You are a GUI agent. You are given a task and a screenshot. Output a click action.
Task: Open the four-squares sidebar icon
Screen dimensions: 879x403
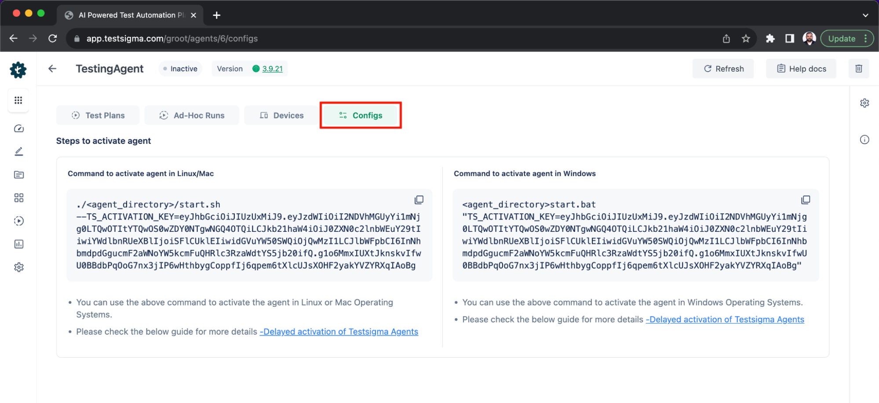click(x=18, y=198)
